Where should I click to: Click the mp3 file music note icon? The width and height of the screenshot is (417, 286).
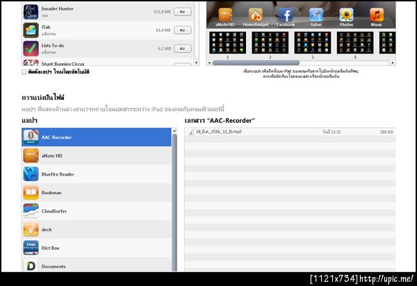[x=191, y=132]
